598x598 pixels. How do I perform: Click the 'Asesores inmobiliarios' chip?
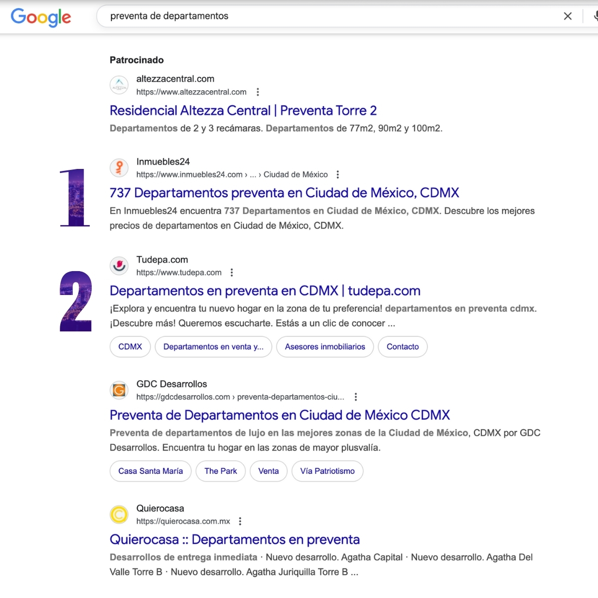tap(325, 347)
